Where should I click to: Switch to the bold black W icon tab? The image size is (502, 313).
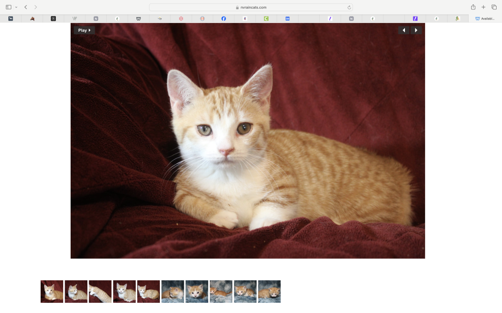point(138,19)
